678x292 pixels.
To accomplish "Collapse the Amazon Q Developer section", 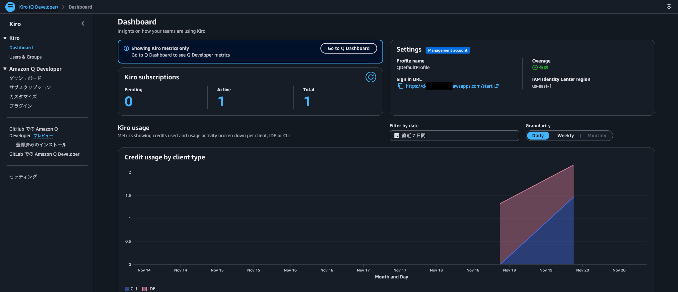I will 5,69.
